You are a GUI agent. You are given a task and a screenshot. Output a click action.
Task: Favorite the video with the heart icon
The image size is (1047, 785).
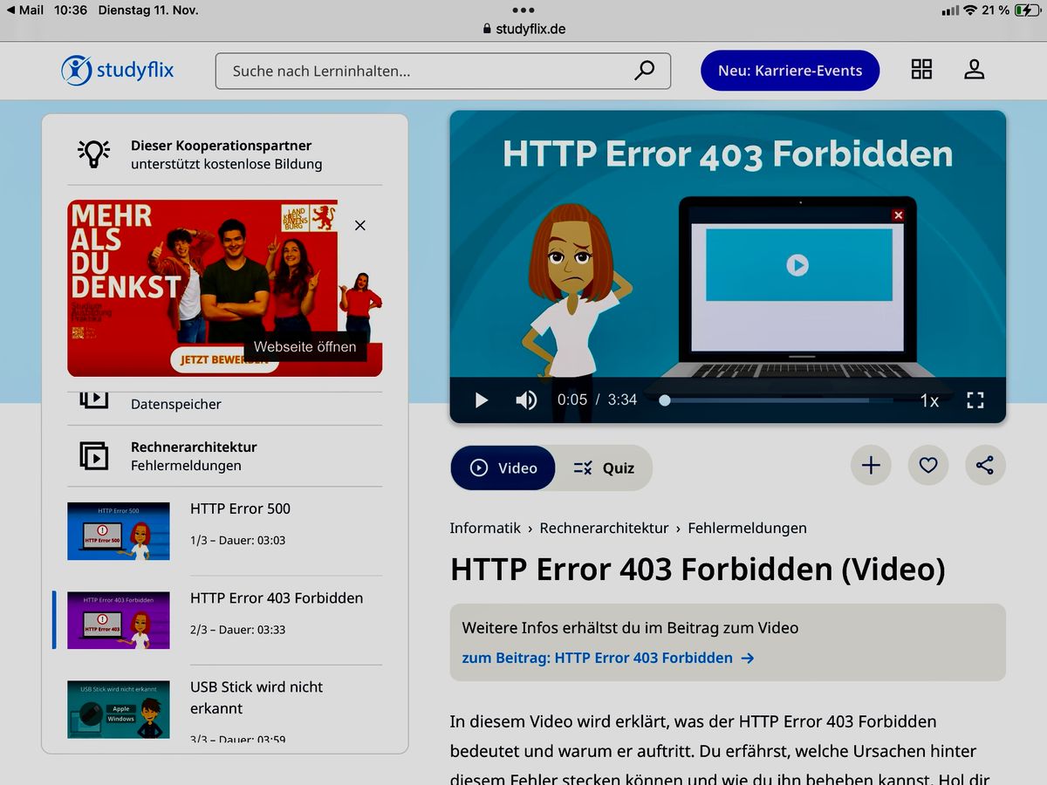[x=927, y=466]
